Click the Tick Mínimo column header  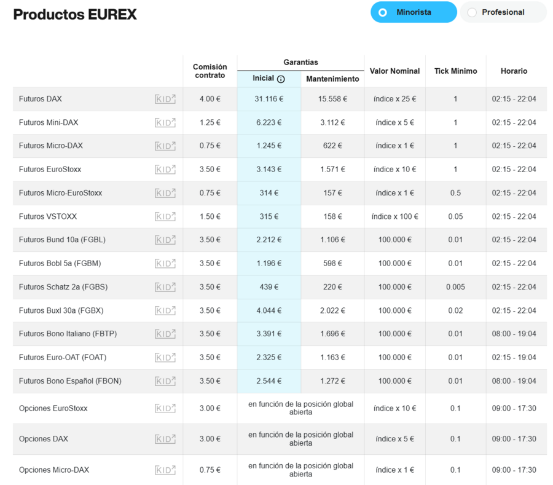(456, 71)
